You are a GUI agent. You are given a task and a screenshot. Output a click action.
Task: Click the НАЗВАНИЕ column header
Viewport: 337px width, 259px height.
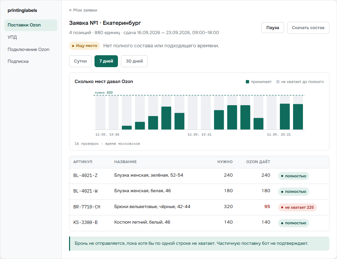pyautogui.click(x=125, y=162)
